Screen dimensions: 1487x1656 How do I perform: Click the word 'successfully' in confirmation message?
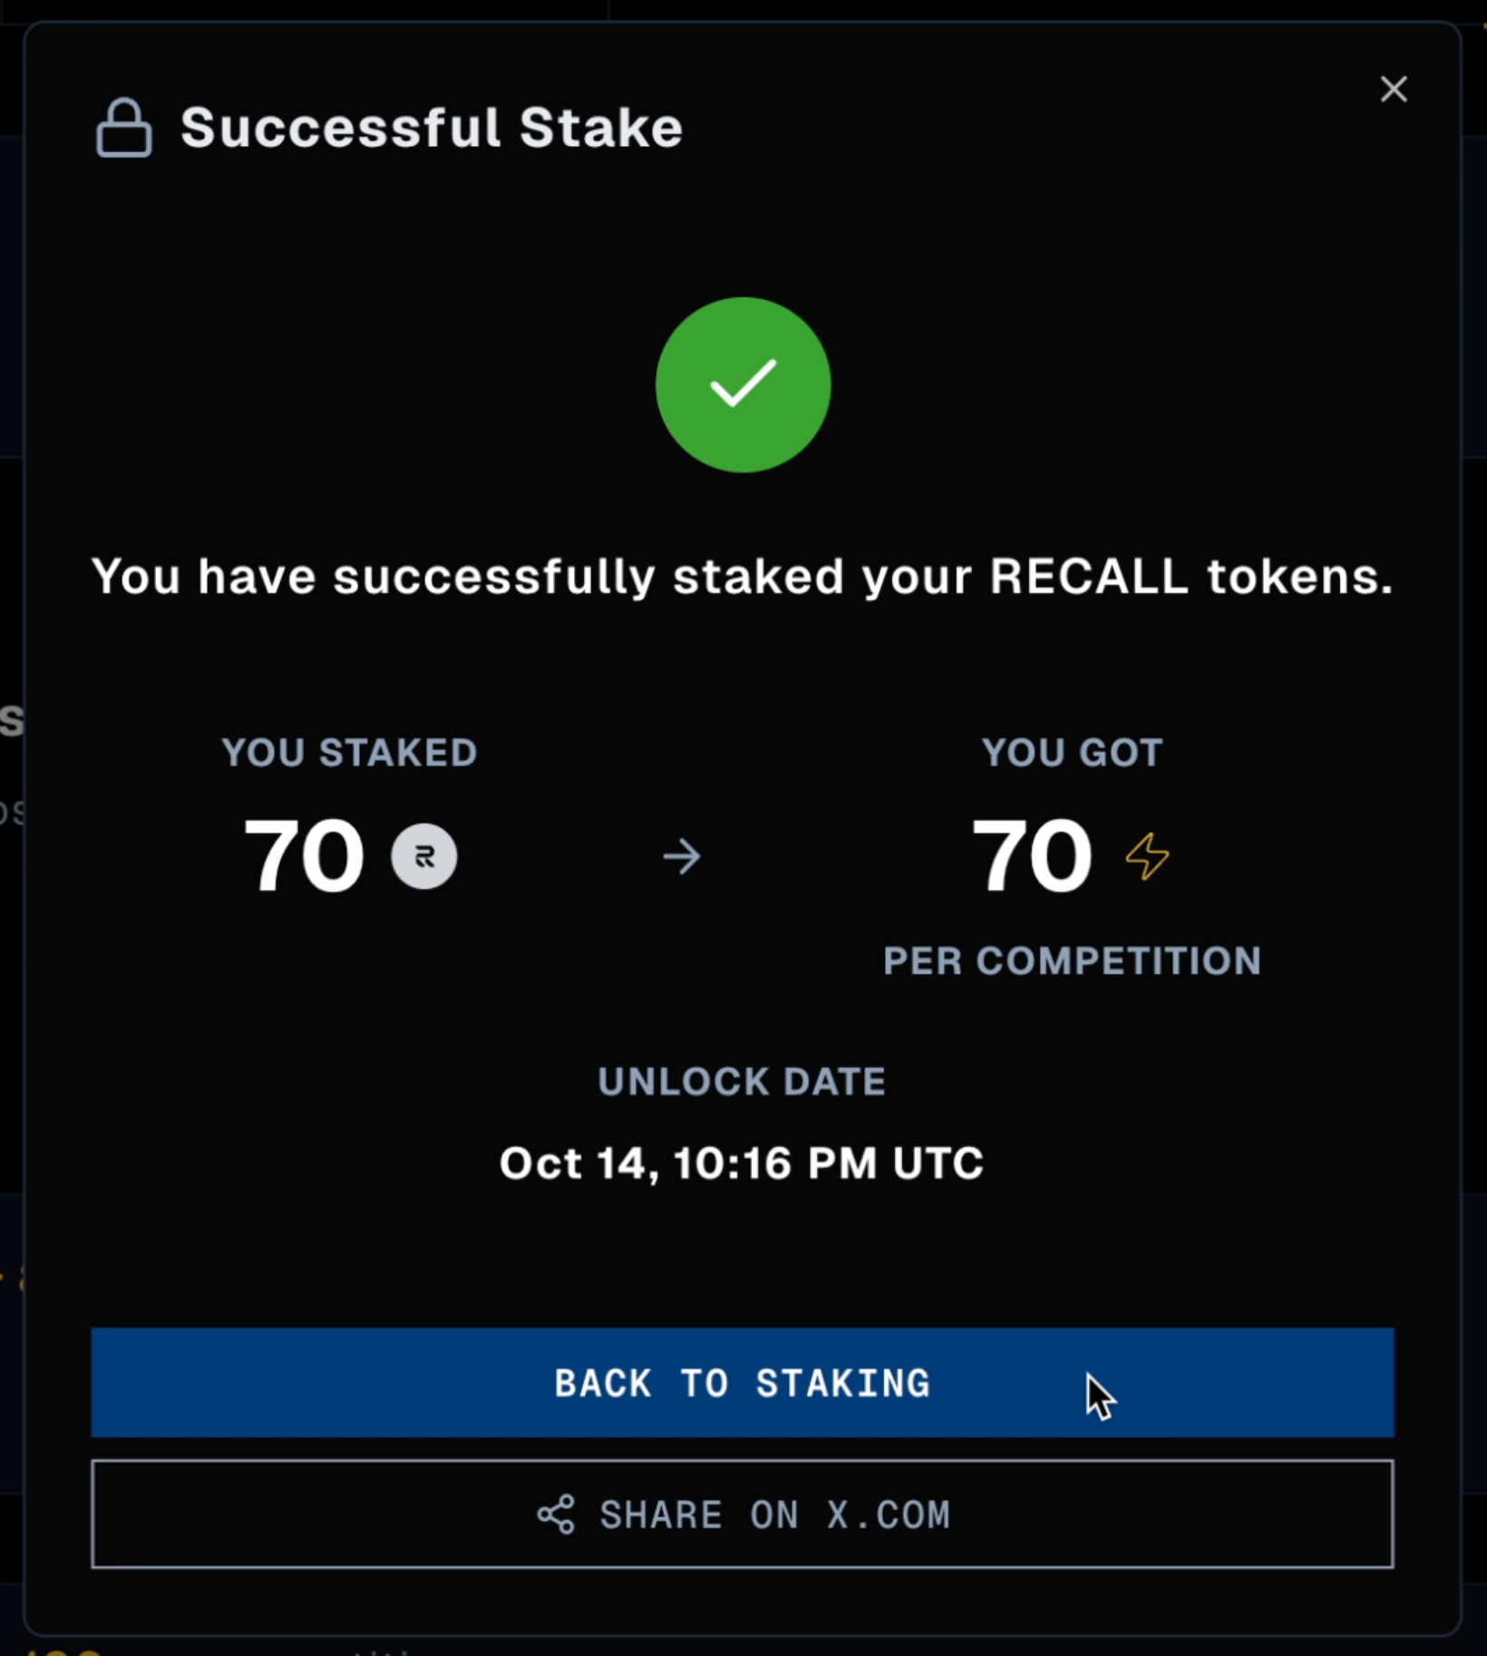click(x=493, y=577)
